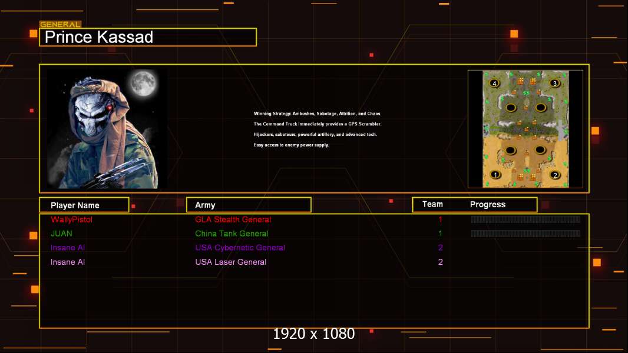This screenshot has height=353, width=628.
Task: Select player JUAN
Action: tap(61, 234)
